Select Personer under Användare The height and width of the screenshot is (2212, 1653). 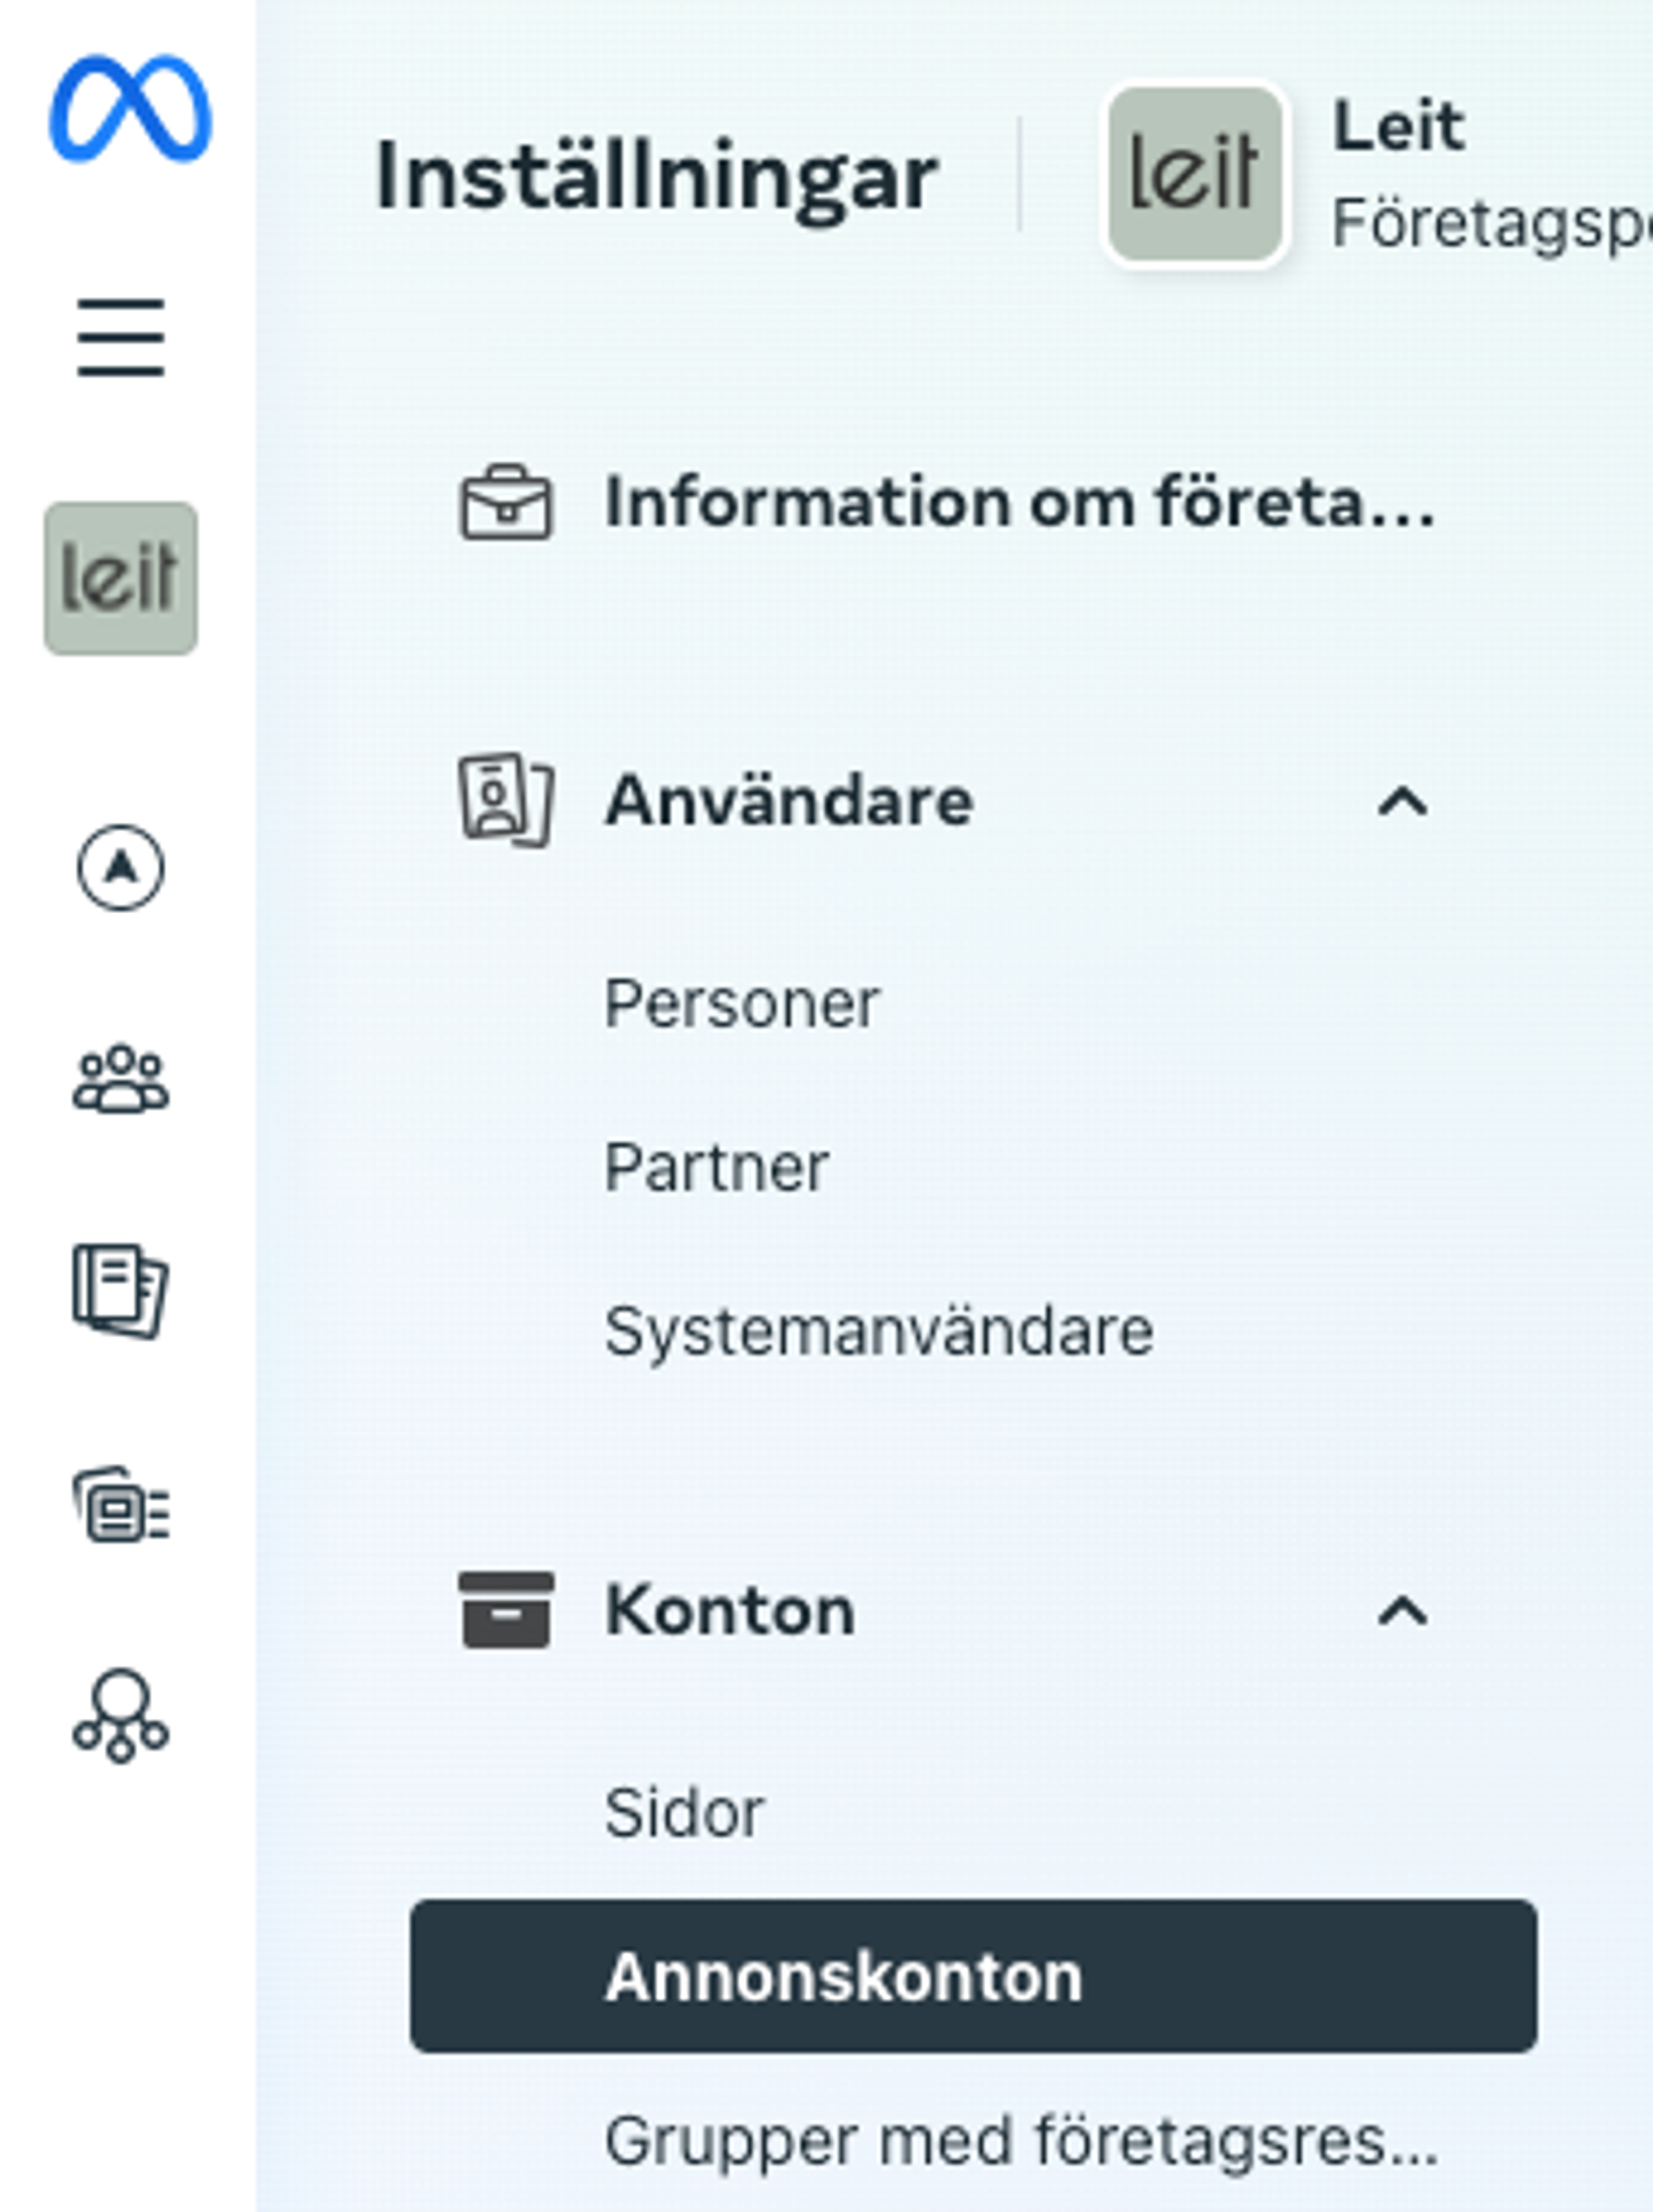[741, 1004]
